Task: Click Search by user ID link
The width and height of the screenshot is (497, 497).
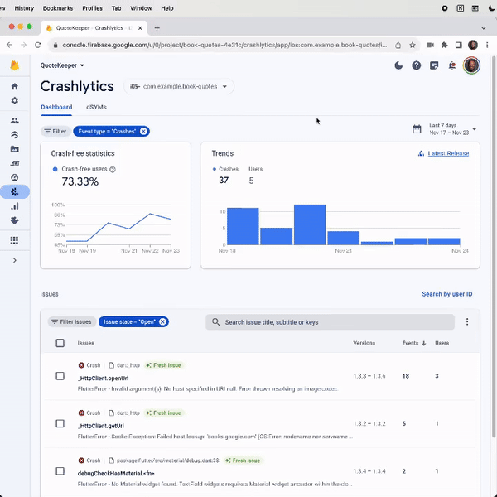Action: pos(446,294)
